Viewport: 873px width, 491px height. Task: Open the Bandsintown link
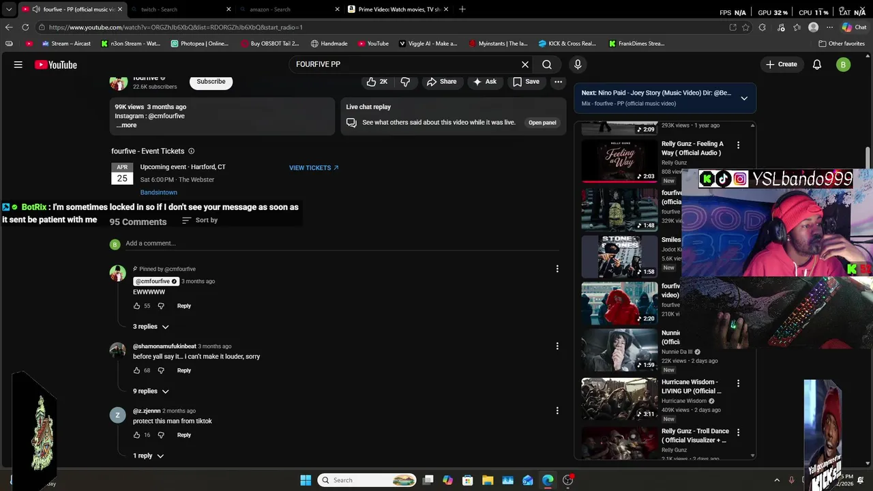pos(158,193)
